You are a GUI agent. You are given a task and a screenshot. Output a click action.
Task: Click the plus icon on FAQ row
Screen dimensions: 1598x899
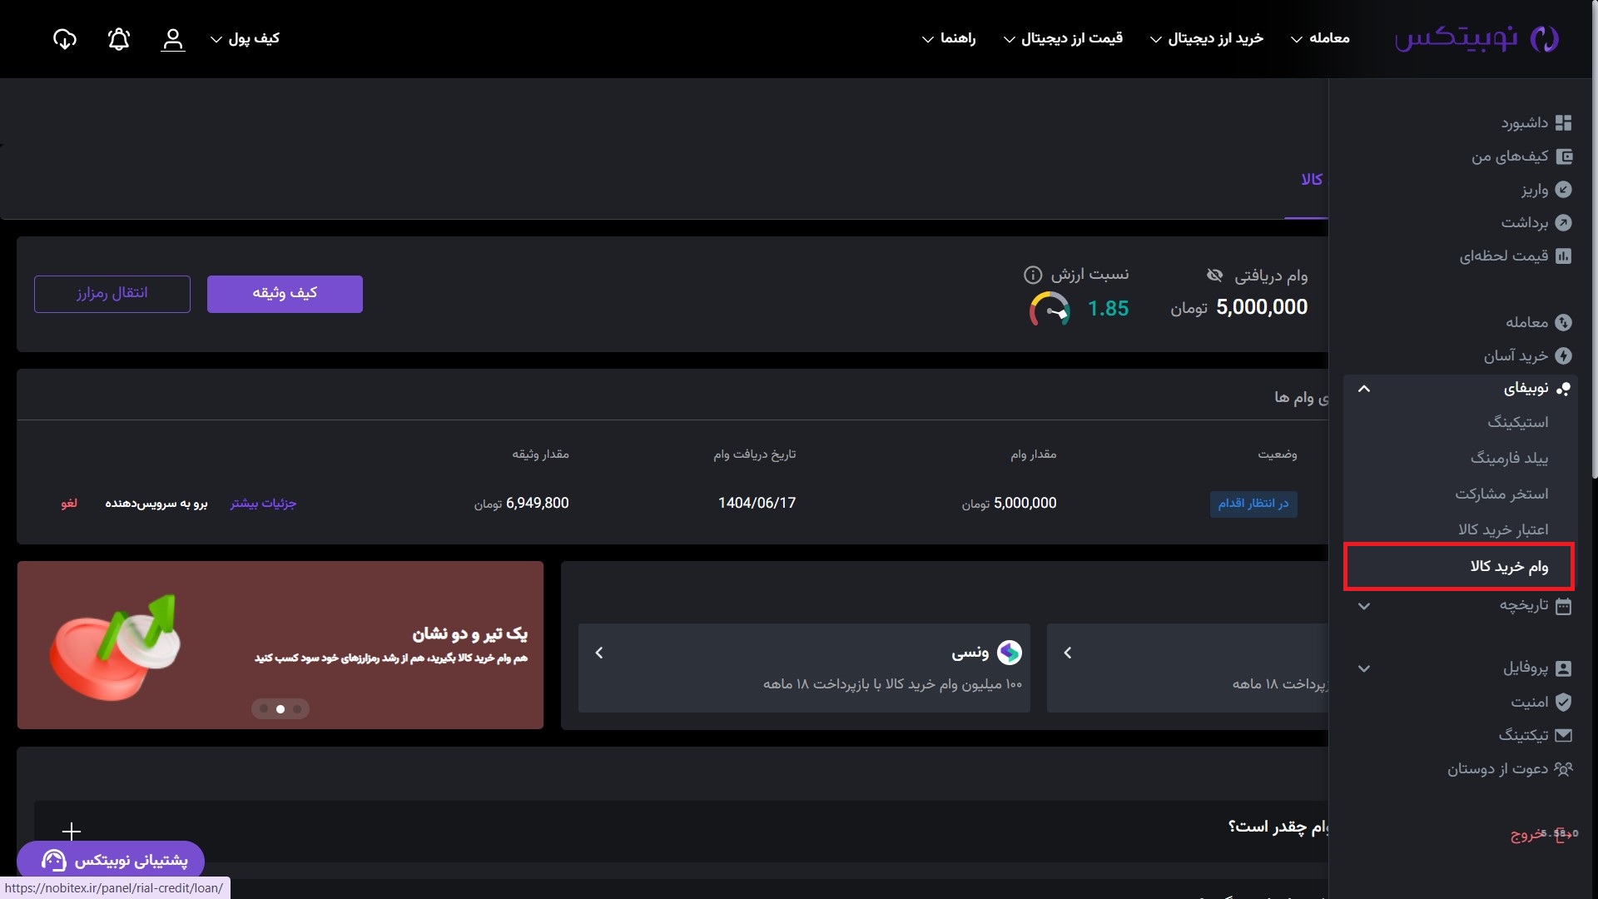click(72, 831)
